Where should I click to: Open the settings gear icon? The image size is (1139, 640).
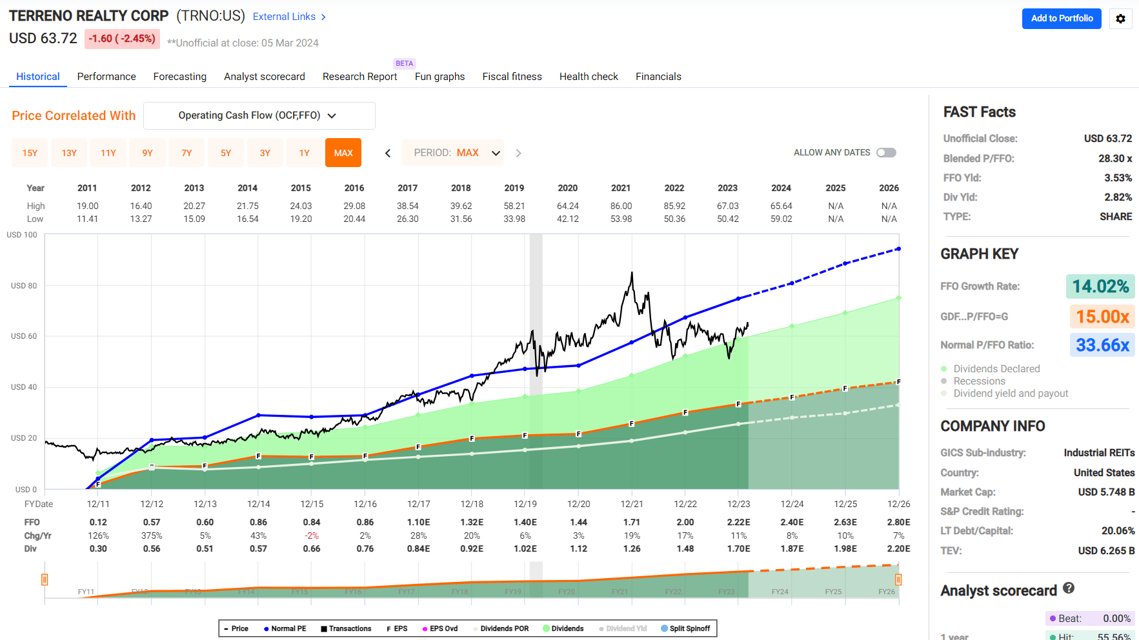[x=1120, y=19]
